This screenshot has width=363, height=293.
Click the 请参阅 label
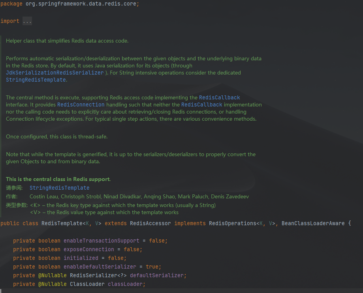pyautogui.click(x=14, y=188)
